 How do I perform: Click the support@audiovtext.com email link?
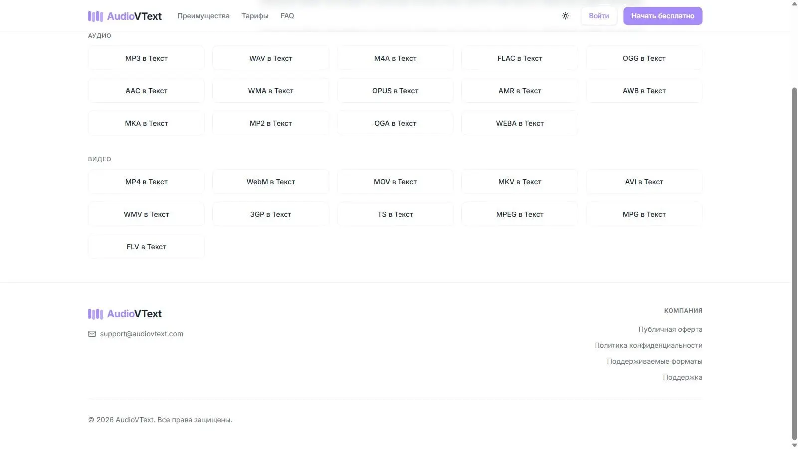point(141,334)
